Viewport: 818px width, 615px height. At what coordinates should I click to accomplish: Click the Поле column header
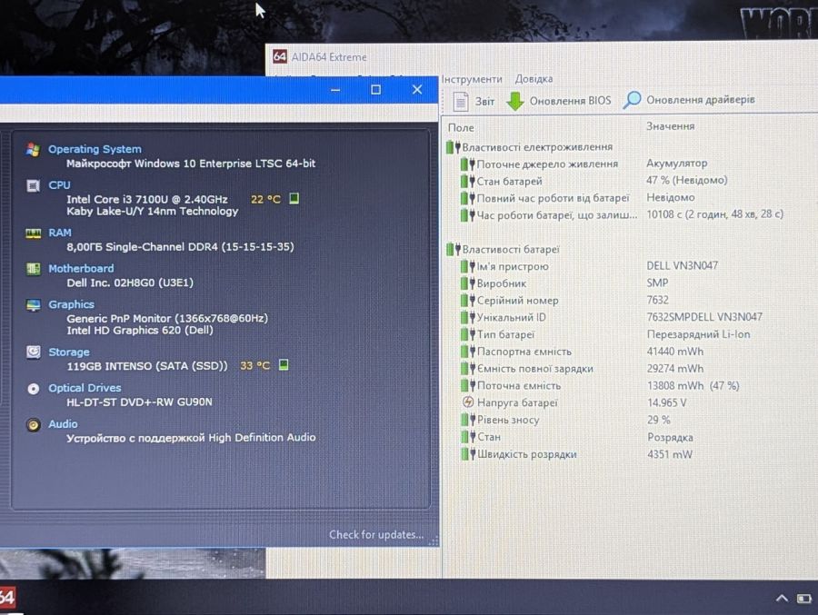461,127
